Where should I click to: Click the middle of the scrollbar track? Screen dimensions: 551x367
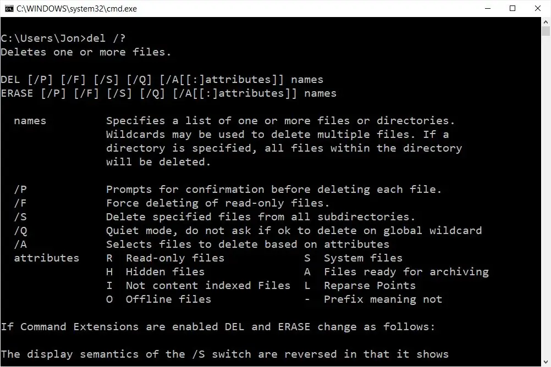tap(547, 192)
